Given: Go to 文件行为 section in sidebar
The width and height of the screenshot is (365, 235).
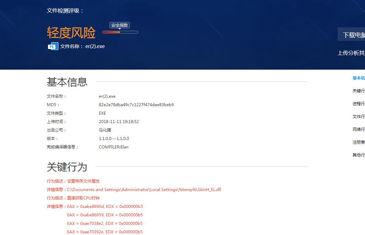Looking at the screenshot, I should tap(358, 117).
